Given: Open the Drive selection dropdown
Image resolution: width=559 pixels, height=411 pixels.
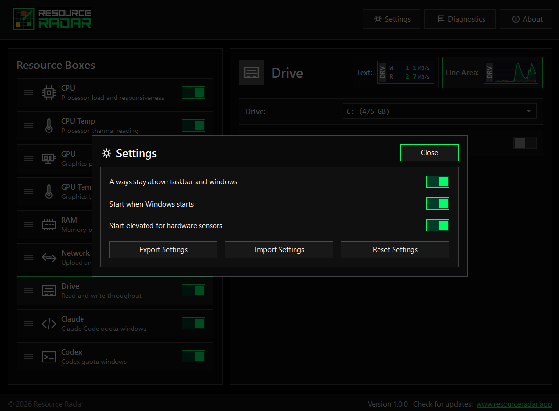Looking at the screenshot, I should point(440,111).
